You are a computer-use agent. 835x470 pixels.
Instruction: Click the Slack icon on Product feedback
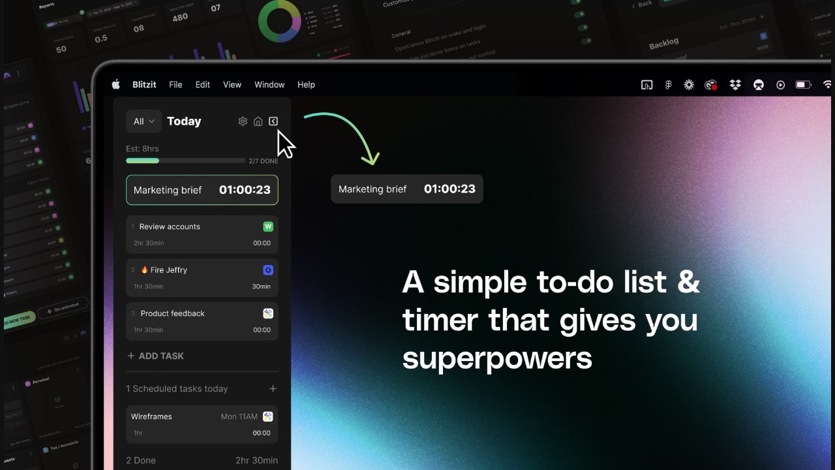pyautogui.click(x=268, y=313)
